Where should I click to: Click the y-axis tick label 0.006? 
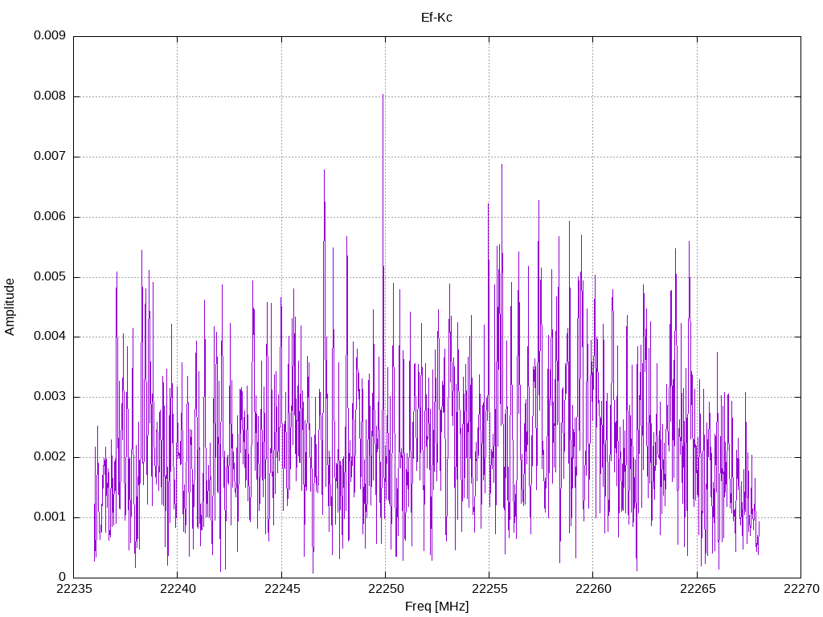[49, 216]
